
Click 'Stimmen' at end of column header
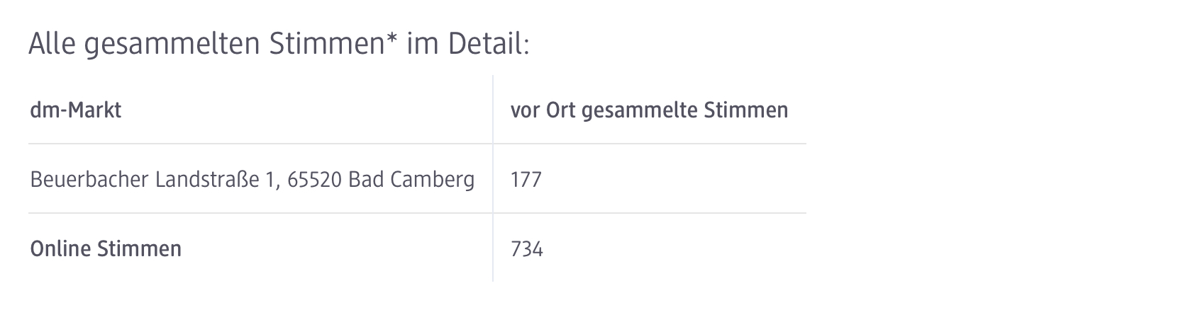[746, 110]
